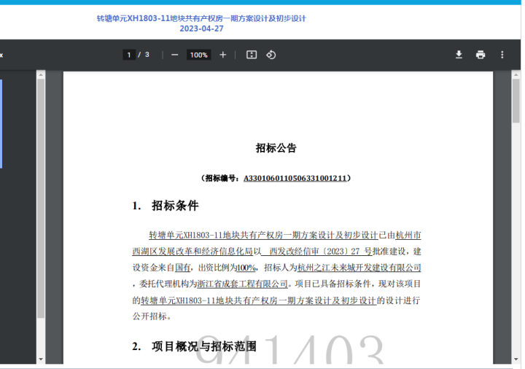This screenshot has height=369, width=525.
Task: Toggle the fit to page icon
Action: point(252,55)
